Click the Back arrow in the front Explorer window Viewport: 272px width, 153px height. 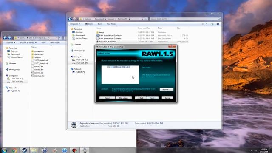pos(70,19)
